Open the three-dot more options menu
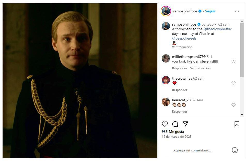Image resolution: width=248 pixels, height=161 pixels. click(x=237, y=11)
